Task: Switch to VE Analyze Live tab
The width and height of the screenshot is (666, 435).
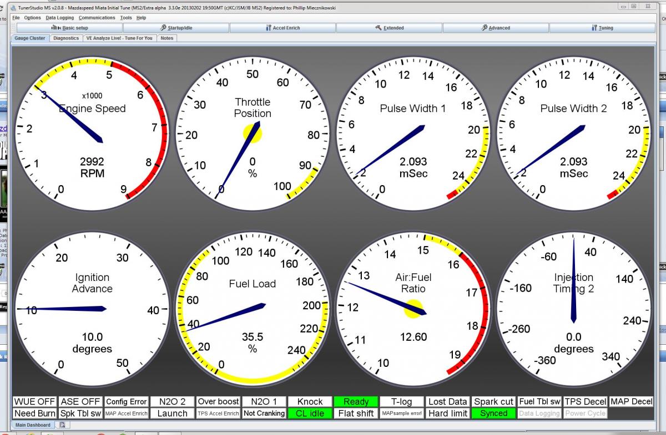Action: click(119, 38)
